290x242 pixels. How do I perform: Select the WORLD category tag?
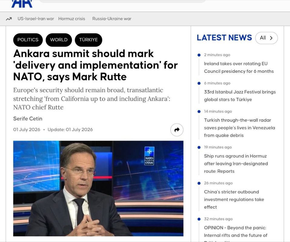pyautogui.click(x=58, y=40)
